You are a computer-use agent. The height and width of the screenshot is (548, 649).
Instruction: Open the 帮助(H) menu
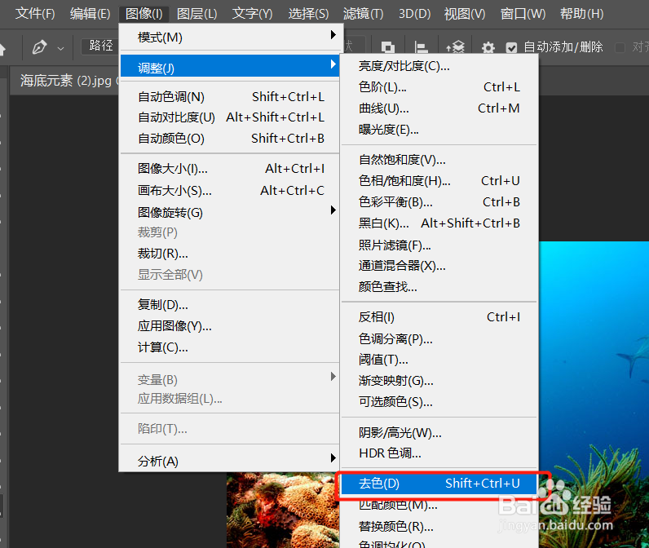pos(581,14)
